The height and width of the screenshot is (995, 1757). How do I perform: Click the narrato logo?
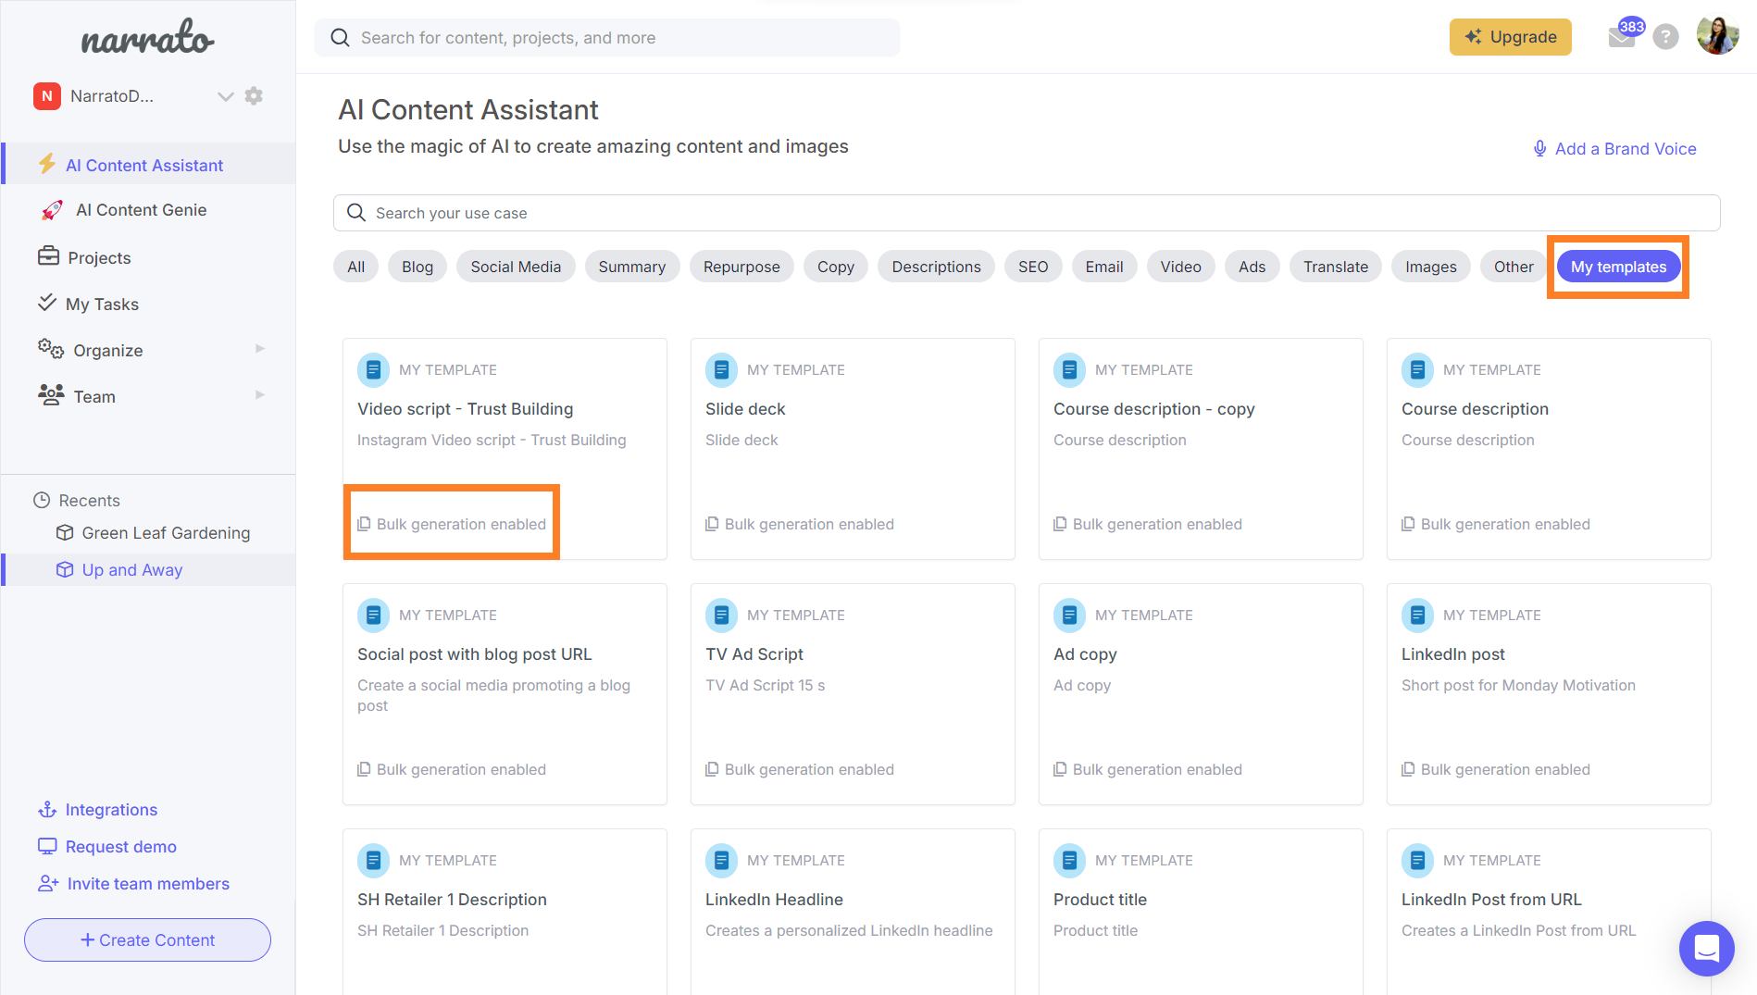pyautogui.click(x=147, y=37)
